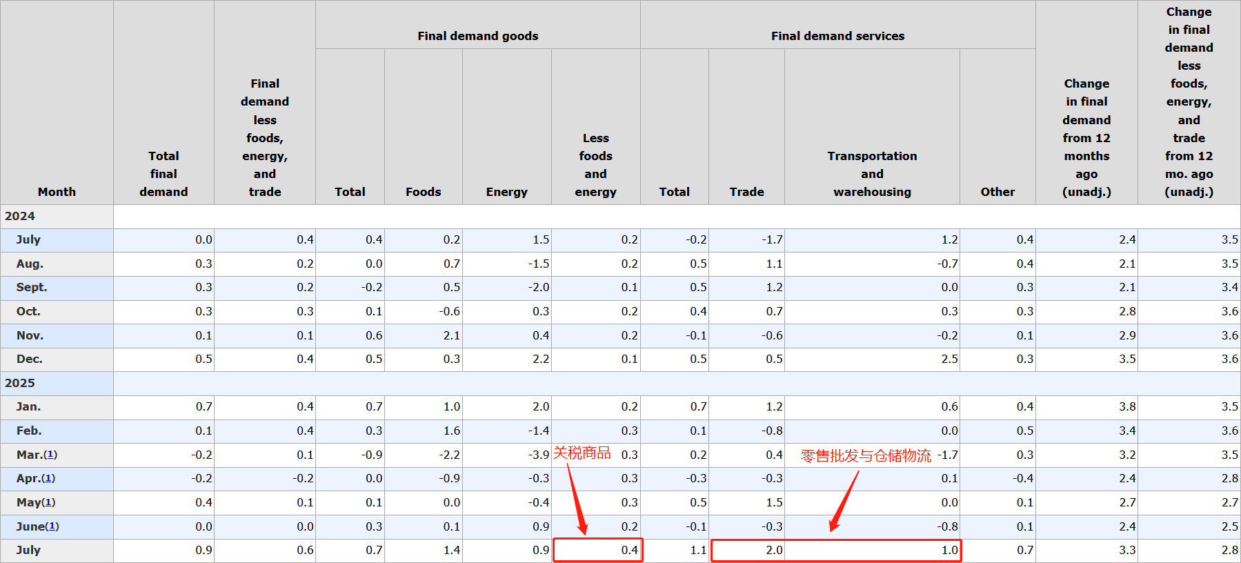Click the 2024 year row label
1241x563 pixels.
(x=20, y=216)
